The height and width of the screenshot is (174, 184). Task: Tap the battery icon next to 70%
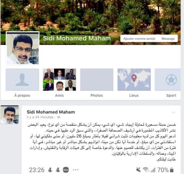click(172, 170)
